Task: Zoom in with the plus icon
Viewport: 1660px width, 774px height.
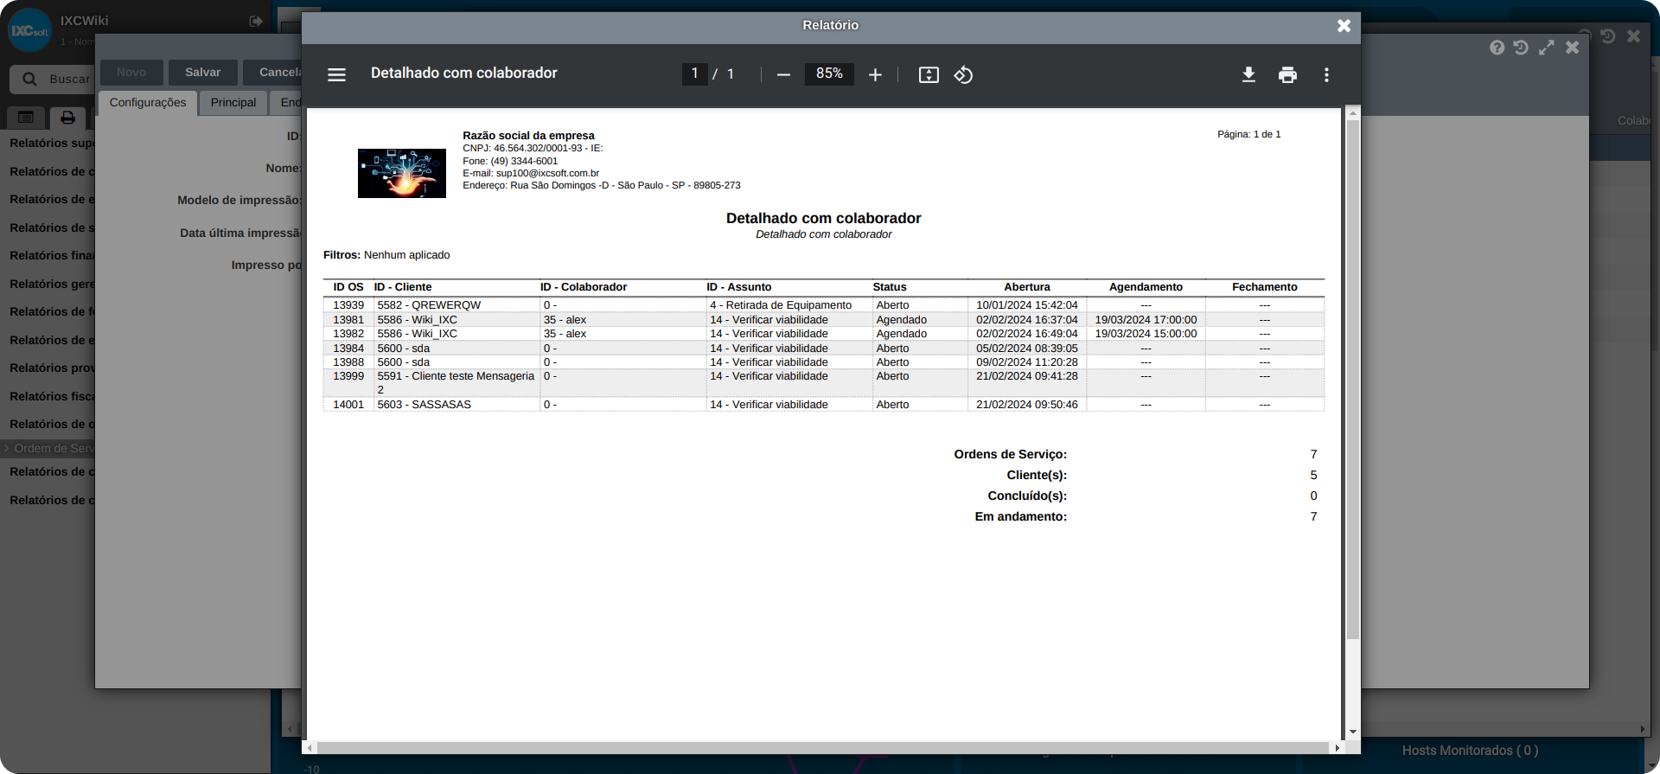Action: pyautogui.click(x=875, y=75)
